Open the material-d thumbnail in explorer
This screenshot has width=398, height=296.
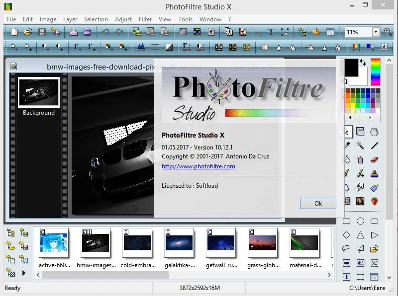(304, 243)
